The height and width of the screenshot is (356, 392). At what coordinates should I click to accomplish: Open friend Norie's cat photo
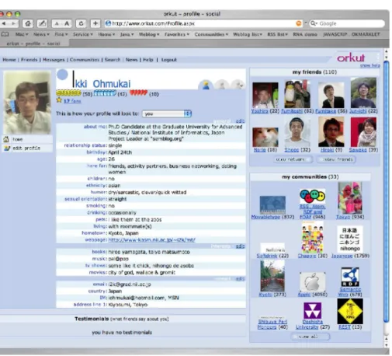265,137
